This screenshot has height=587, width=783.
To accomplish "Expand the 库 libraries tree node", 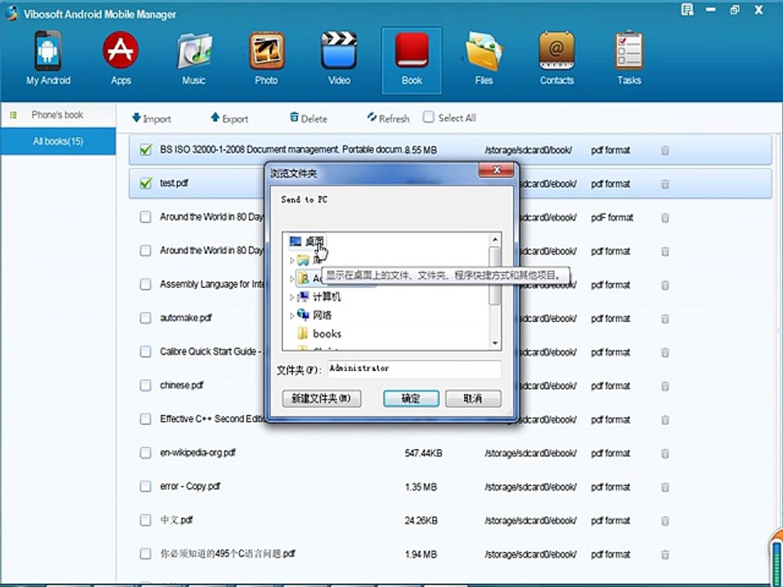I will click(x=292, y=260).
